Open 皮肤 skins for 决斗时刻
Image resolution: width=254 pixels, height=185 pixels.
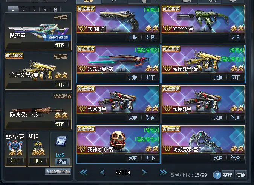tap(133, 37)
